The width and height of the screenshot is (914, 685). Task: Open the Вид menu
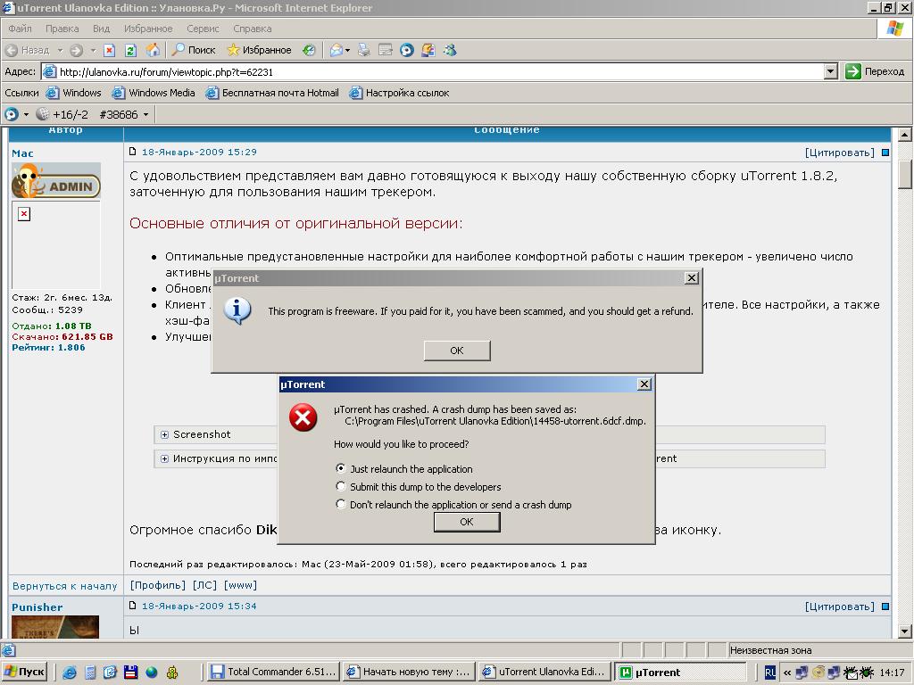pyautogui.click(x=101, y=29)
